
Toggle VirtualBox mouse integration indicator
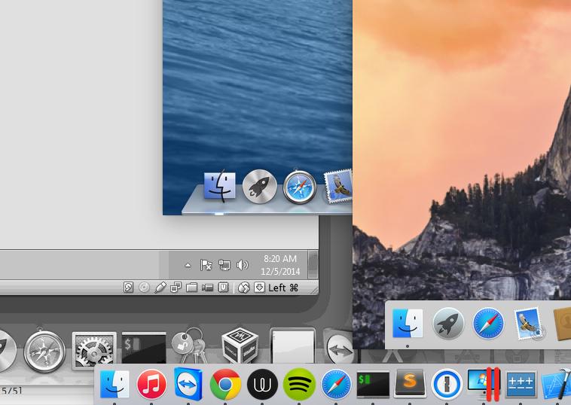[x=243, y=288]
